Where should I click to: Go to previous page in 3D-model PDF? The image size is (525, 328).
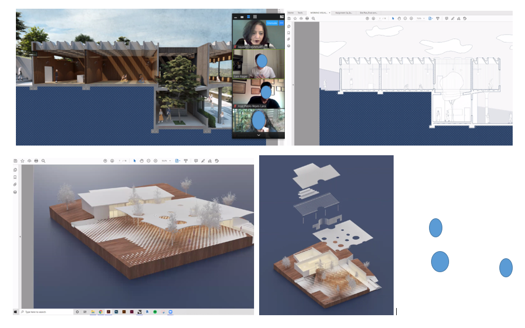(105, 161)
